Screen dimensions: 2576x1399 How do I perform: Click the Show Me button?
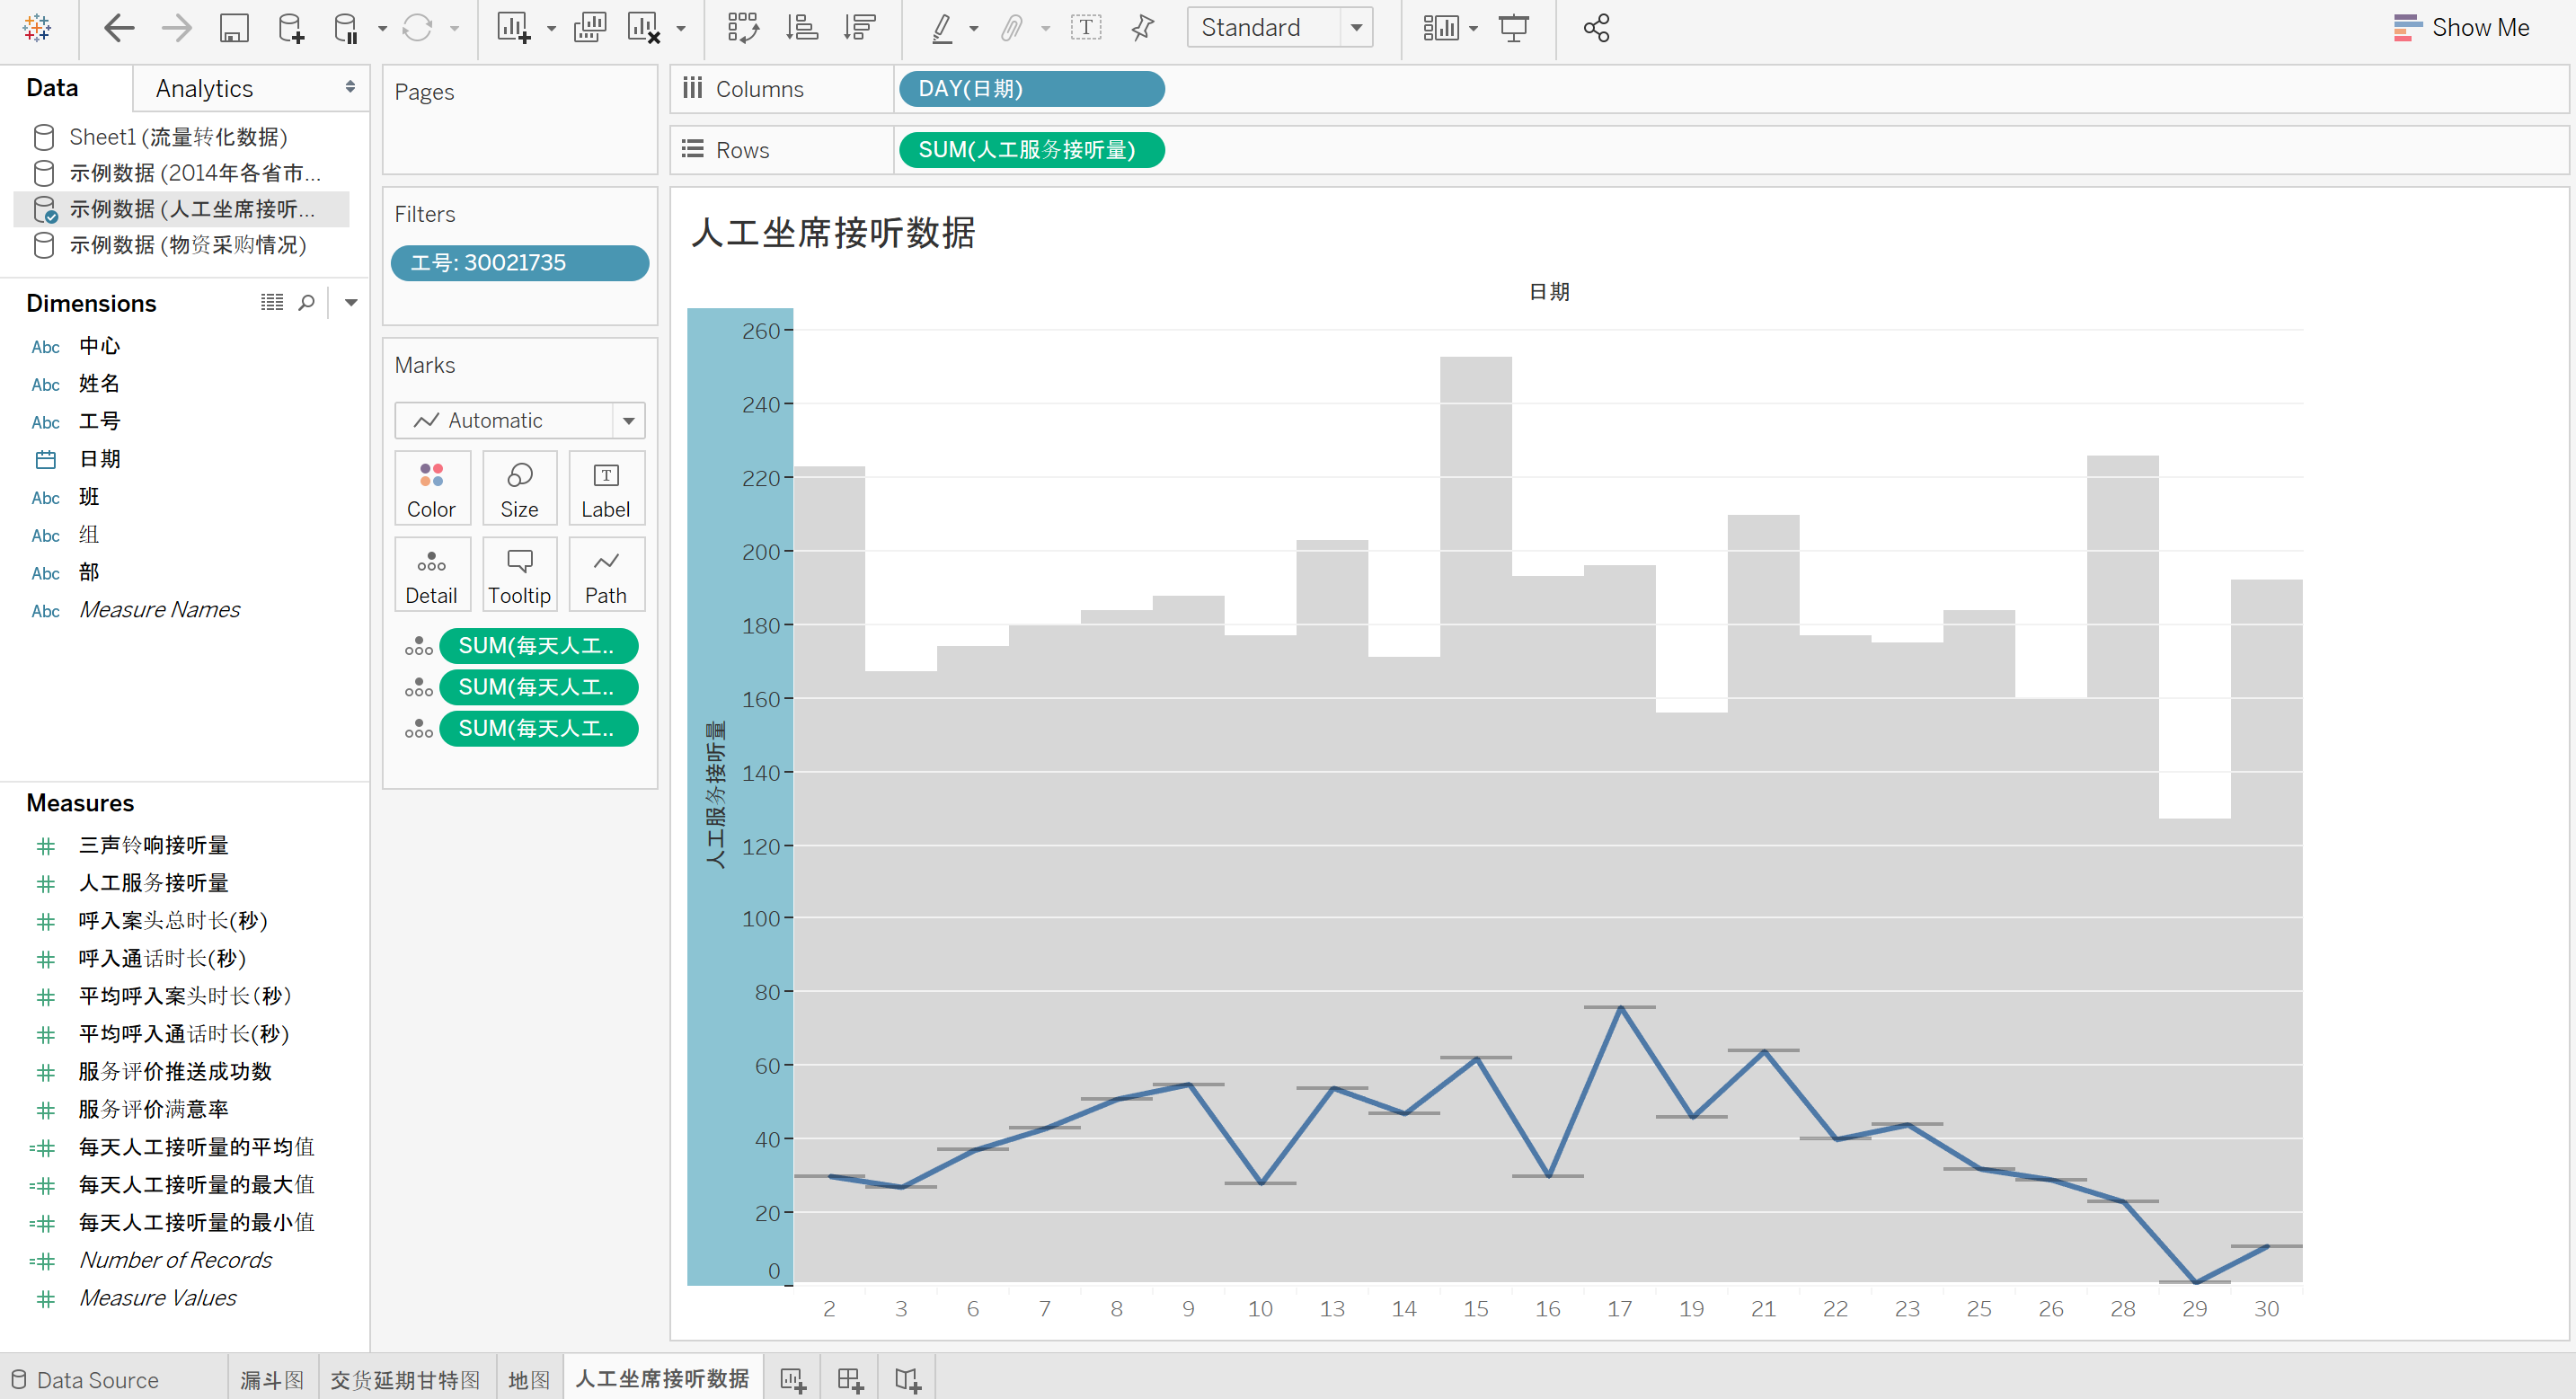tap(2461, 28)
